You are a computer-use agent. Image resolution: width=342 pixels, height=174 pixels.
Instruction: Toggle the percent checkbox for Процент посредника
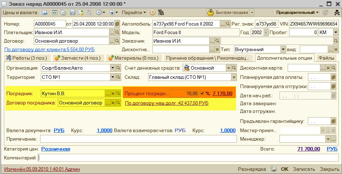(x=202, y=93)
